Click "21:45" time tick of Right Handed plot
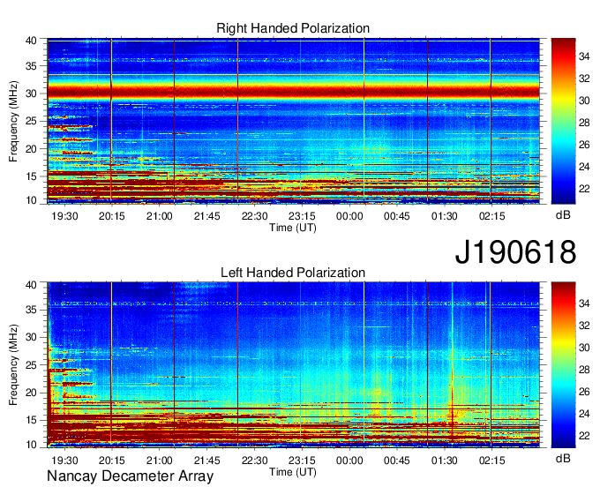Image resolution: width=600 pixels, height=487 pixels. tap(207, 216)
